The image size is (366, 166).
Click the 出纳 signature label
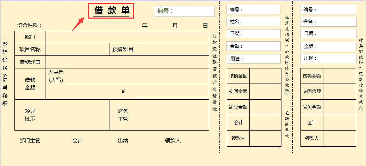click(123, 141)
